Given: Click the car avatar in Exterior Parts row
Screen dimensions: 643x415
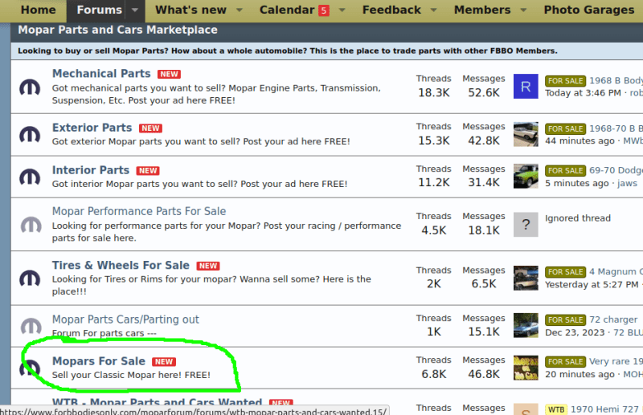Looking at the screenshot, I should pos(526,134).
